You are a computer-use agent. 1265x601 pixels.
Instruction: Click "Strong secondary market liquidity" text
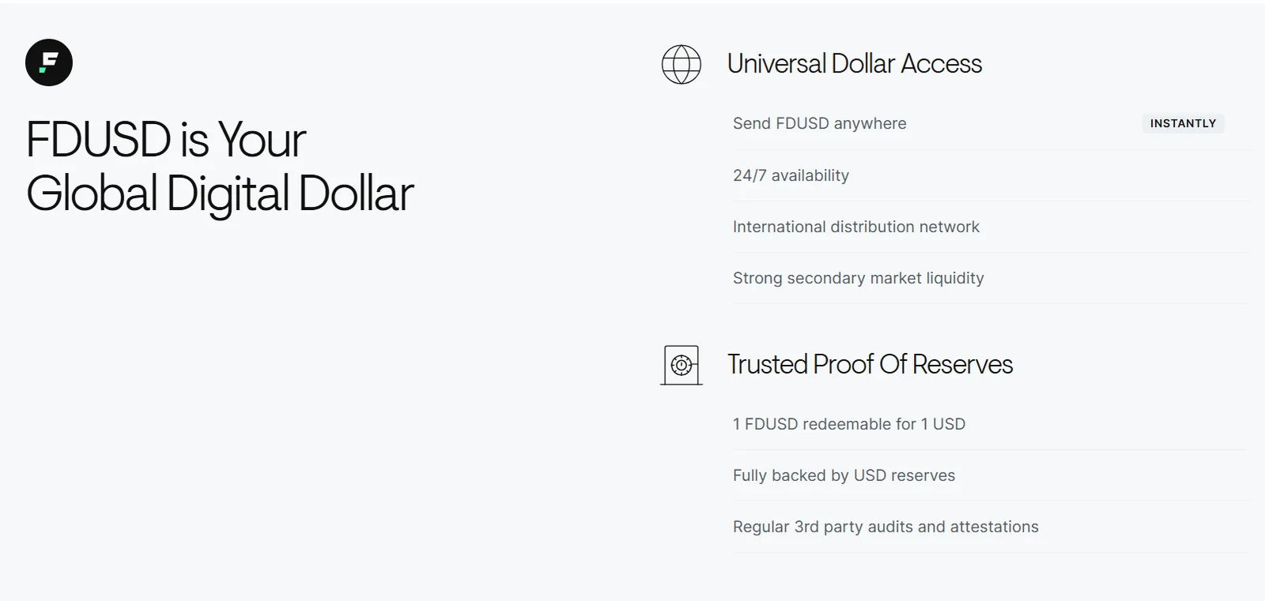tap(858, 278)
